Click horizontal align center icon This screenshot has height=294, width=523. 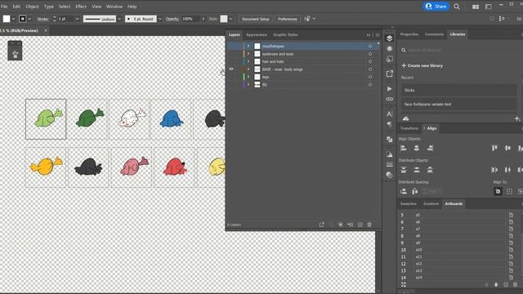417,148
